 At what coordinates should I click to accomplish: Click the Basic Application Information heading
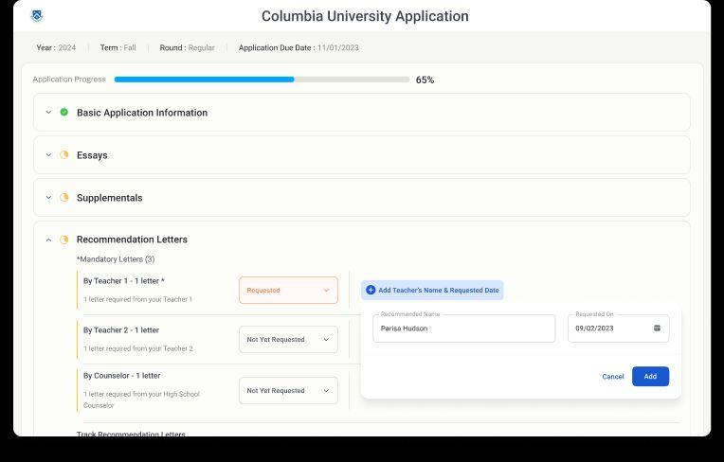(x=142, y=113)
